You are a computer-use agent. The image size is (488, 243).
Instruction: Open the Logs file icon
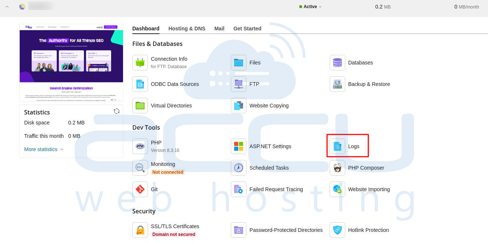coord(337,146)
